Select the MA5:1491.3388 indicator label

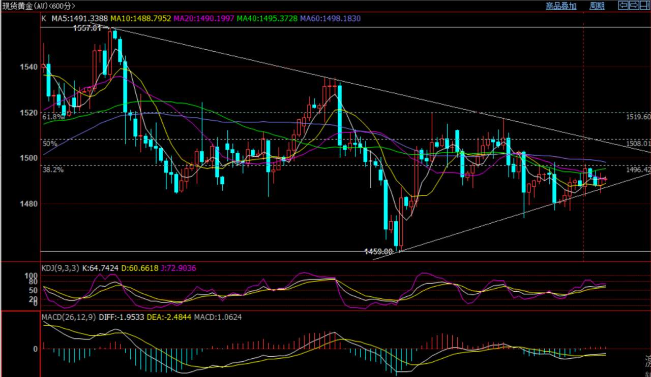click(79, 19)
